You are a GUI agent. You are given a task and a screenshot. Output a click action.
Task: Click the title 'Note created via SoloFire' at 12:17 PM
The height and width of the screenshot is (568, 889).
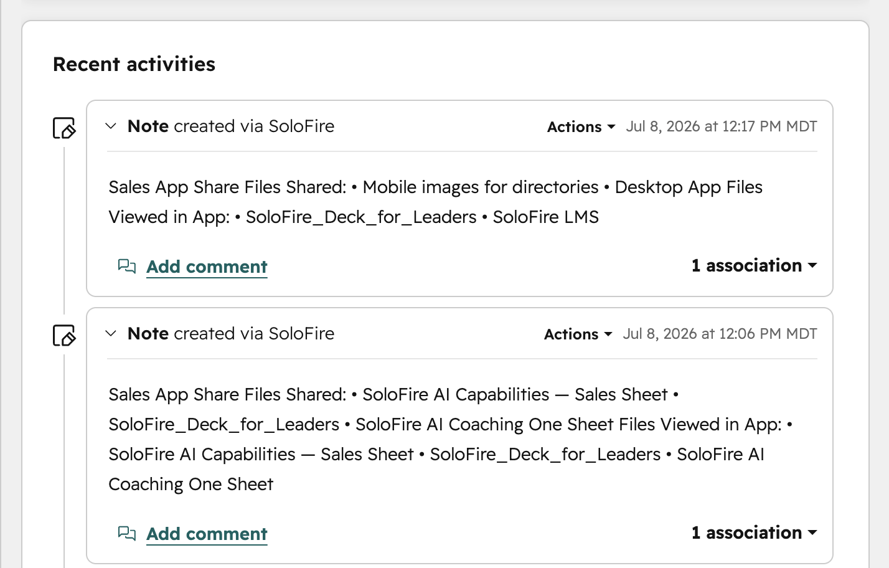(230, 126)
